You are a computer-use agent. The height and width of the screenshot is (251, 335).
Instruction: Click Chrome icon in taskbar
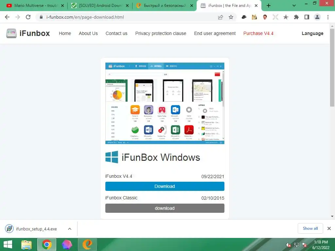(x=46, y=244)
